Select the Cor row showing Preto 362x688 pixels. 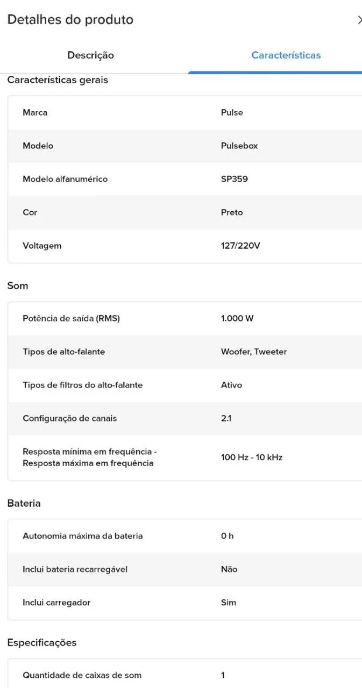tap(185, 213)
